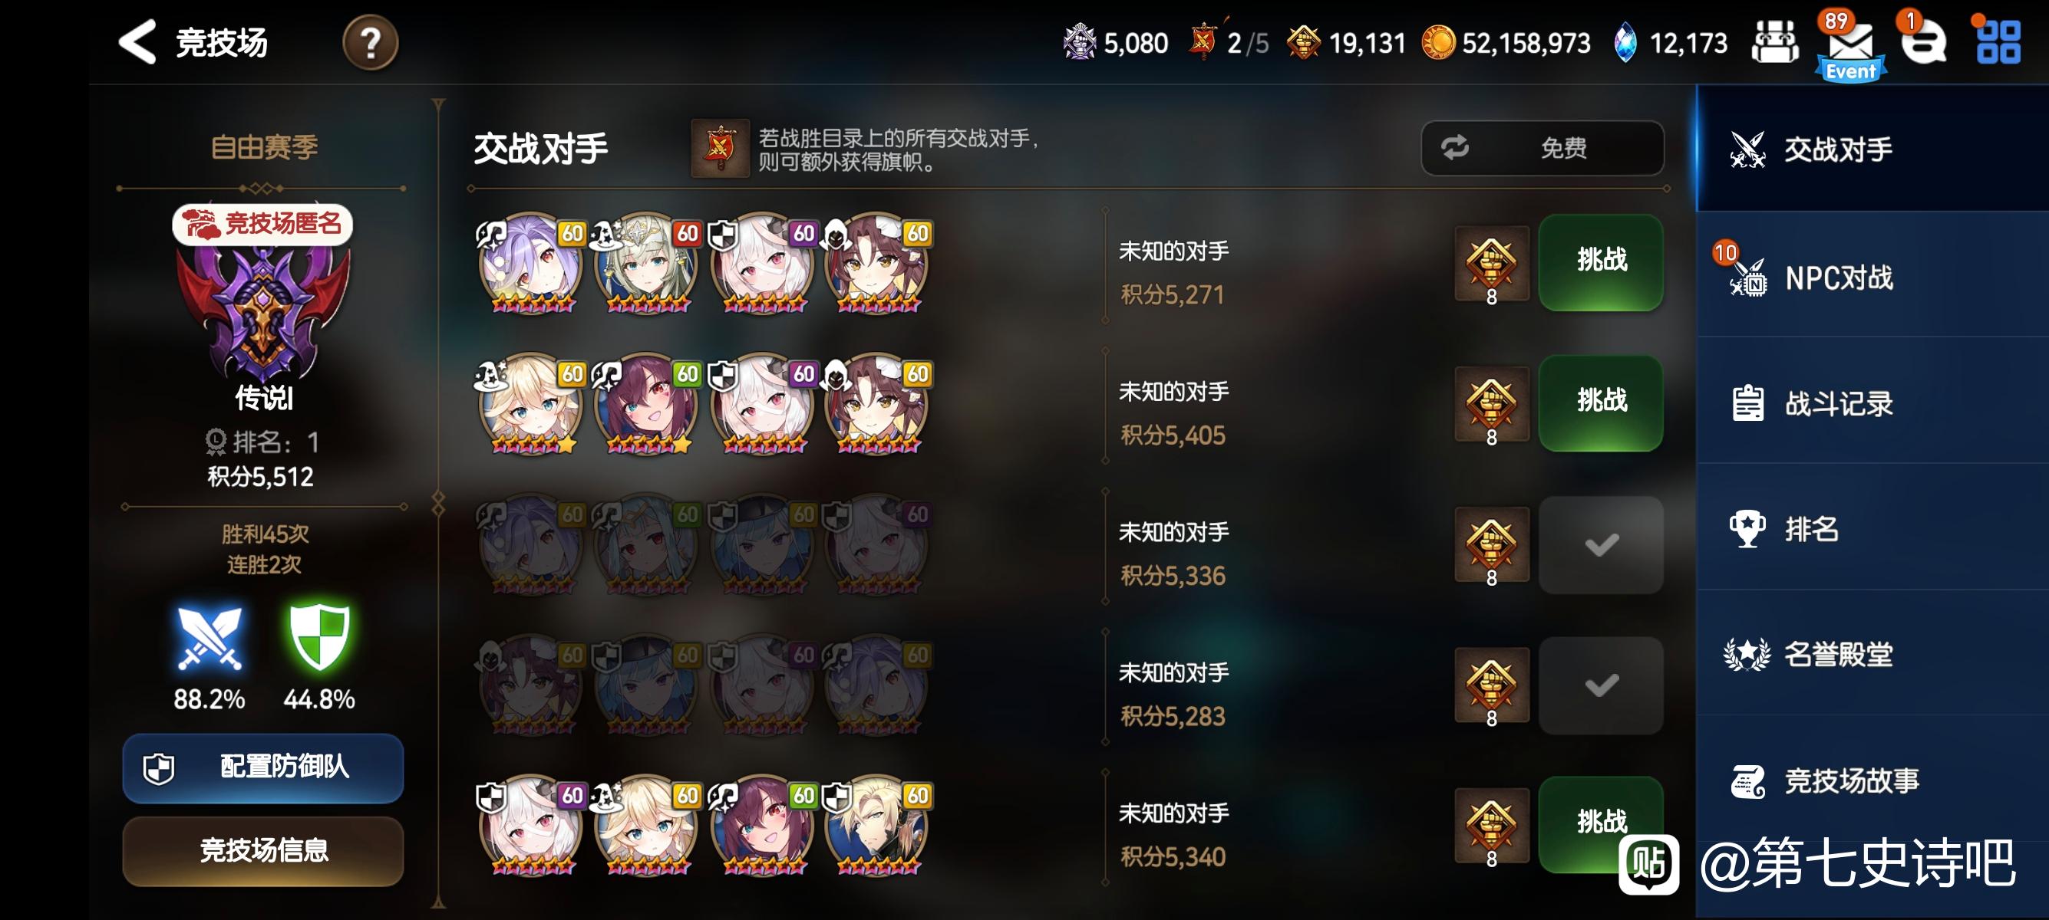The image size is (2049, 920).
Task: Click the checked box for 积分5,336 opponent
Action: (x=1600, y=545)
